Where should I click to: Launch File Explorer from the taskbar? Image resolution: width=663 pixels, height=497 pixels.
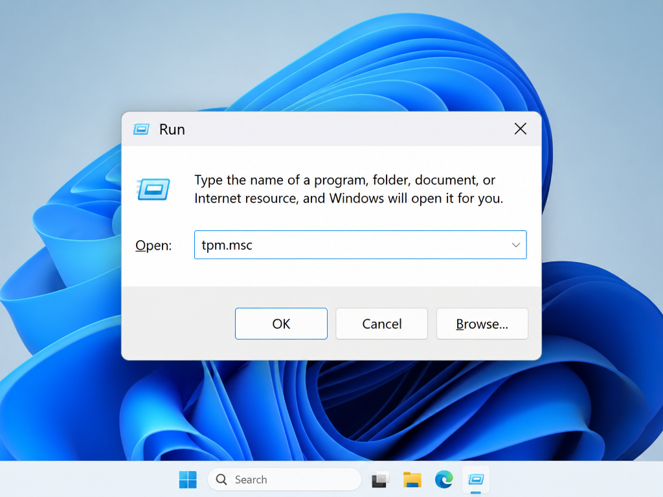pyautogui.click(x=412, y=480)
